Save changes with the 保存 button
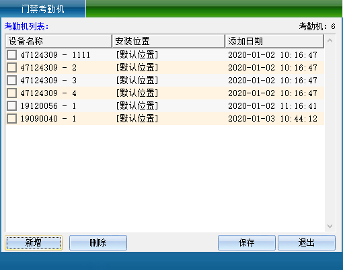This screenshot has width=343, height=270. [x=247, y=242]
